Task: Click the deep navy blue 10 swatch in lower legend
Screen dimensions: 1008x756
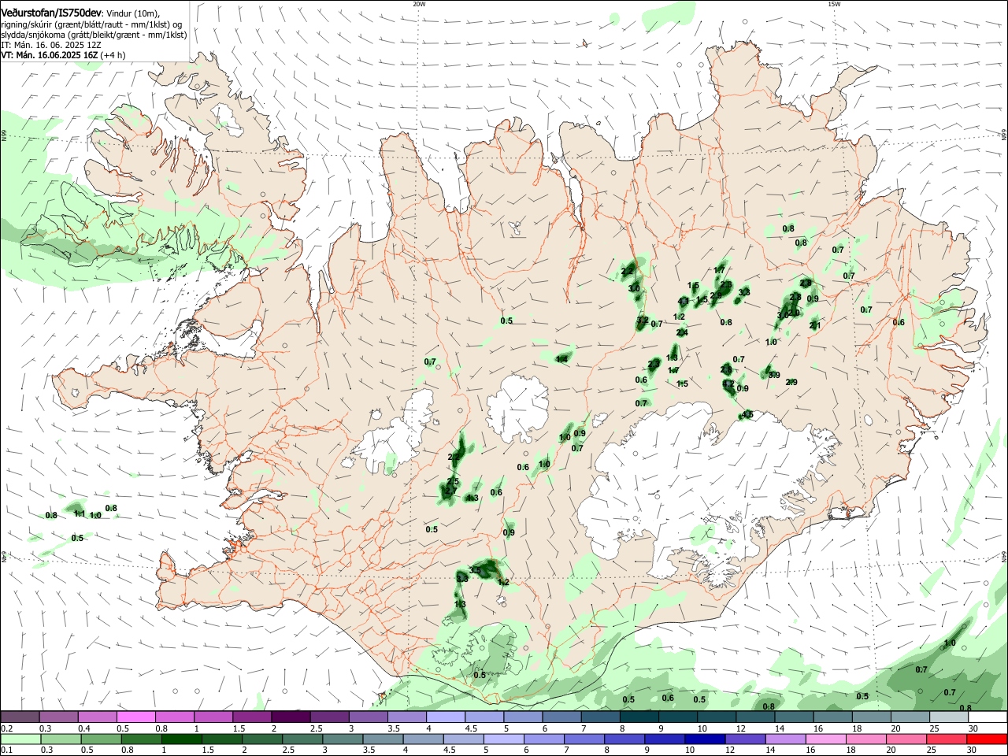Action: pyautogui.click(x=704, y=739)
